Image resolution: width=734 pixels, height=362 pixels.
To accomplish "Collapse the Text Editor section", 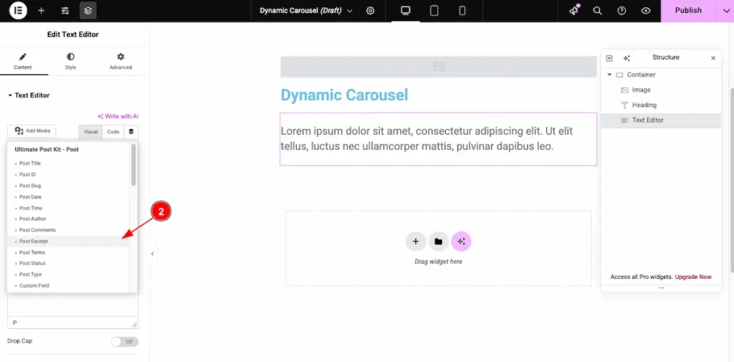I will click(x=11, y=95).
